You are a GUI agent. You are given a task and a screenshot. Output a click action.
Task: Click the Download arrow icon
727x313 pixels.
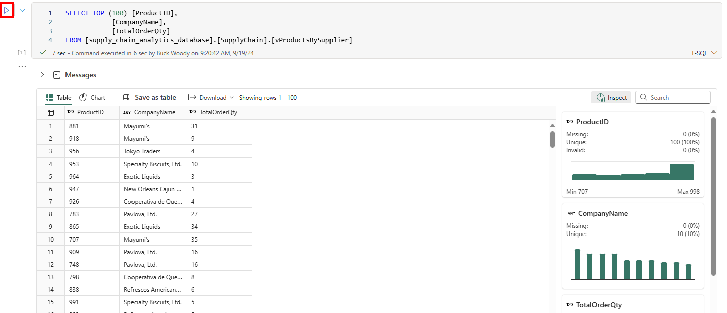point(192,98)
